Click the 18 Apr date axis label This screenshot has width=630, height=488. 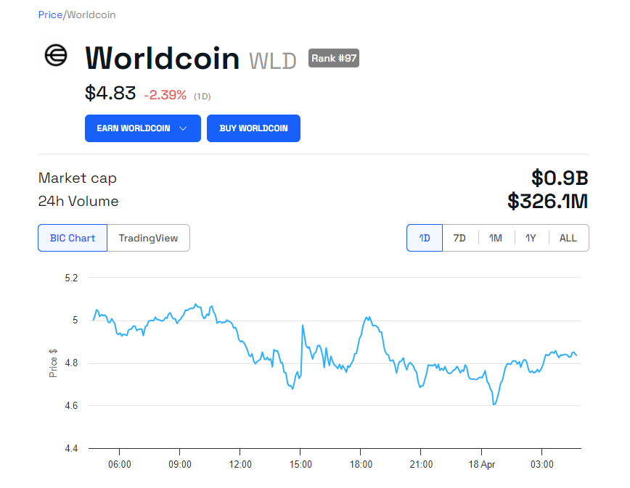click(482, 464)
